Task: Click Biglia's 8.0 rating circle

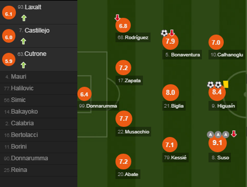Action: 170,92
